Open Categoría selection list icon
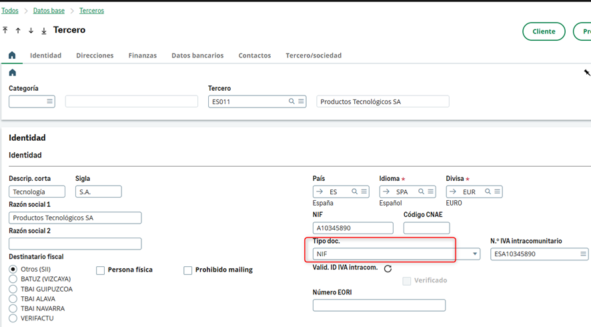This screenshot has width=591, height=327. (x=49, y=101)
